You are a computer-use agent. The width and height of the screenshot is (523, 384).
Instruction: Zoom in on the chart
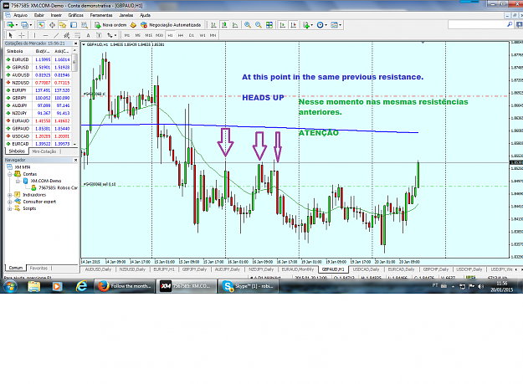pos(248,25)
